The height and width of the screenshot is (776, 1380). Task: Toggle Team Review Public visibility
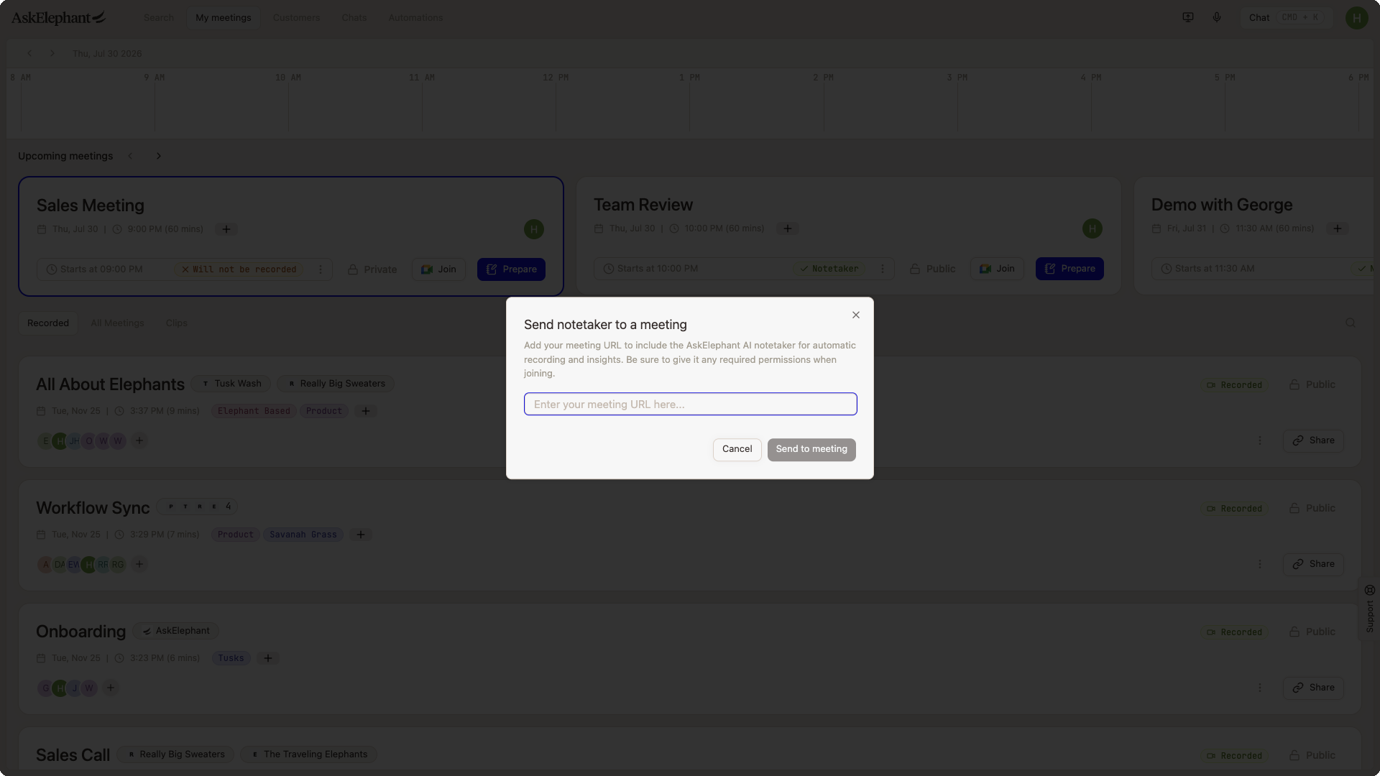pos(933,269)
